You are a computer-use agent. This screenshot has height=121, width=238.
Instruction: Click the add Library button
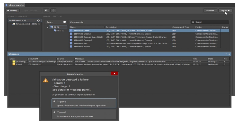pyautogui.click(x=13, y=11)
